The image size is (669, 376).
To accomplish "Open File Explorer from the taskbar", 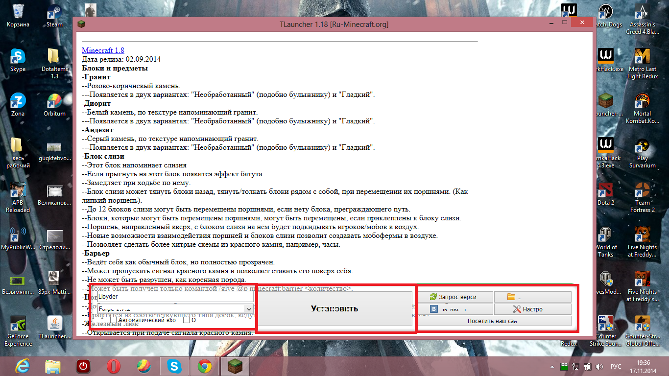I will 53,366.
